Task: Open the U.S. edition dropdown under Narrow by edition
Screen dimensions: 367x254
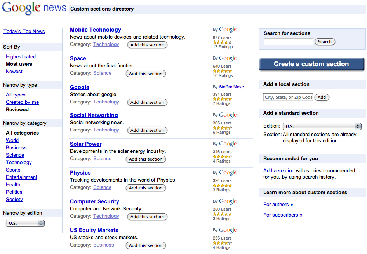Action: pos(25,223)
